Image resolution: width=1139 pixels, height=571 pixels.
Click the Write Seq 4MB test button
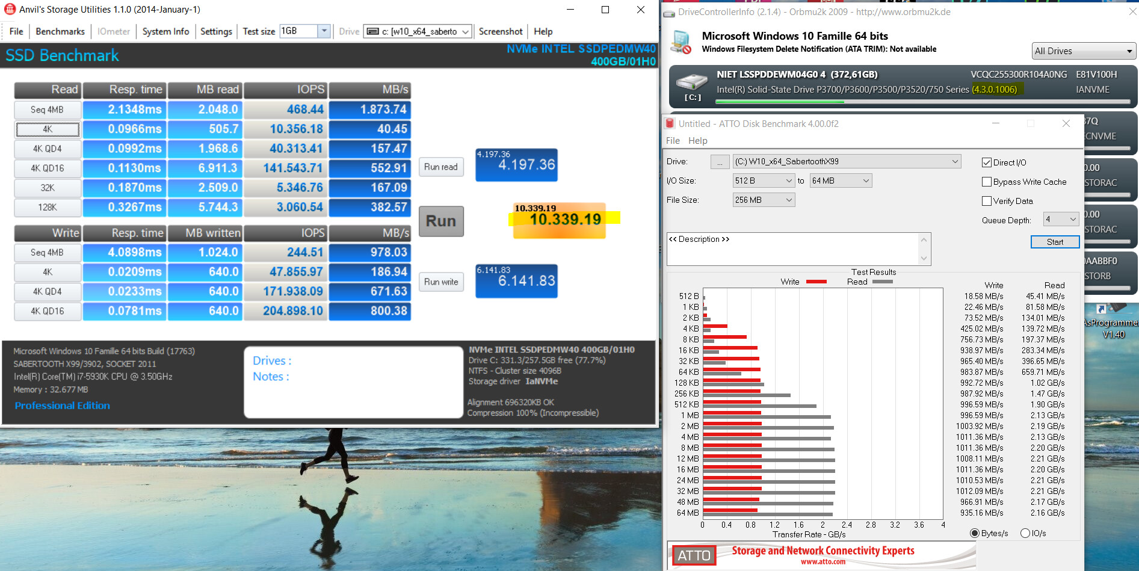coord(48,253)
